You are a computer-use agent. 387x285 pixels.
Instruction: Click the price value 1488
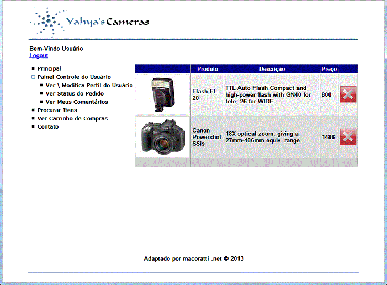328,137
